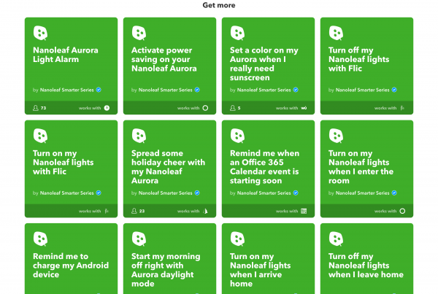Click user count icon on Light Alarm card
Viewport: 438px width, 294px height.
pos(36,108)
